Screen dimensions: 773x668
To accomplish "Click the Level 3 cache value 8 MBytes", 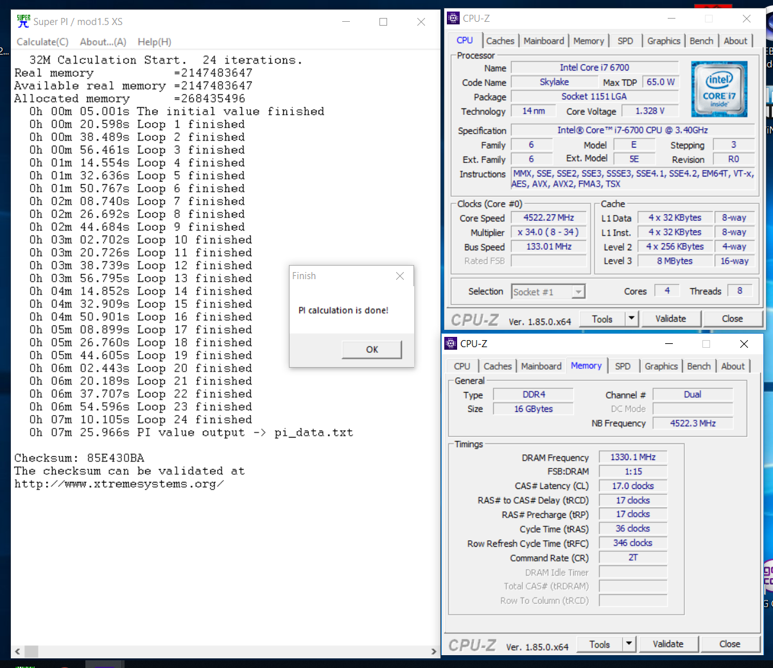I will 675,261.
